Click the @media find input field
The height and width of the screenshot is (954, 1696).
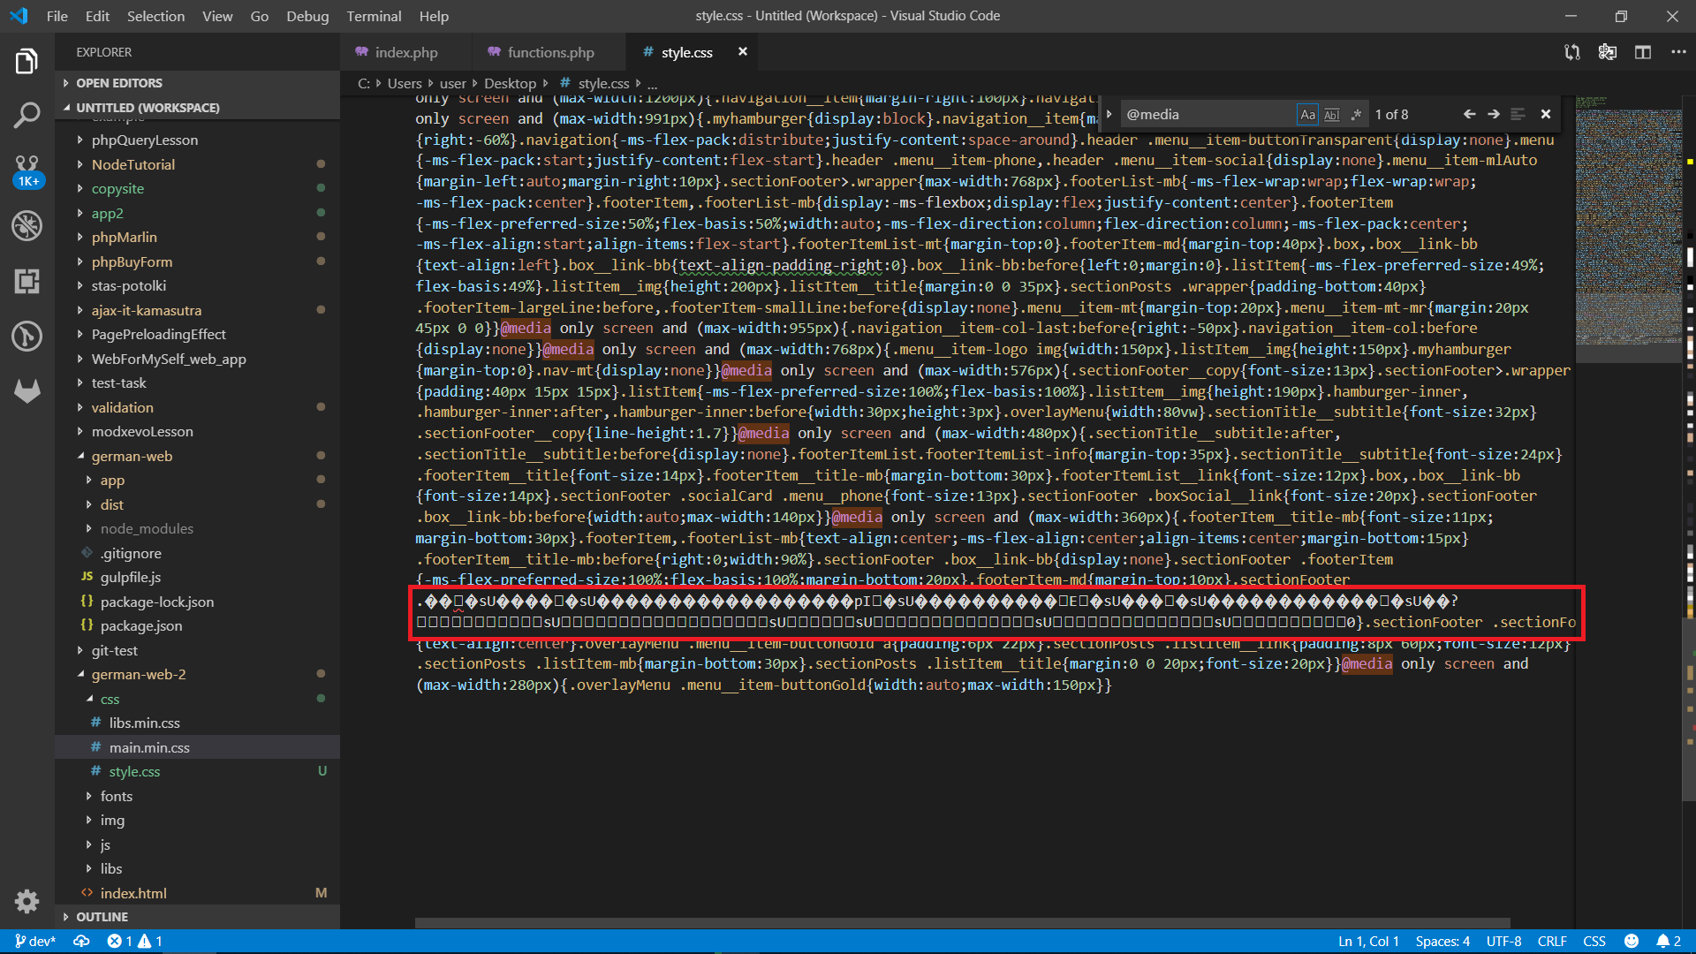(1207, 114)
